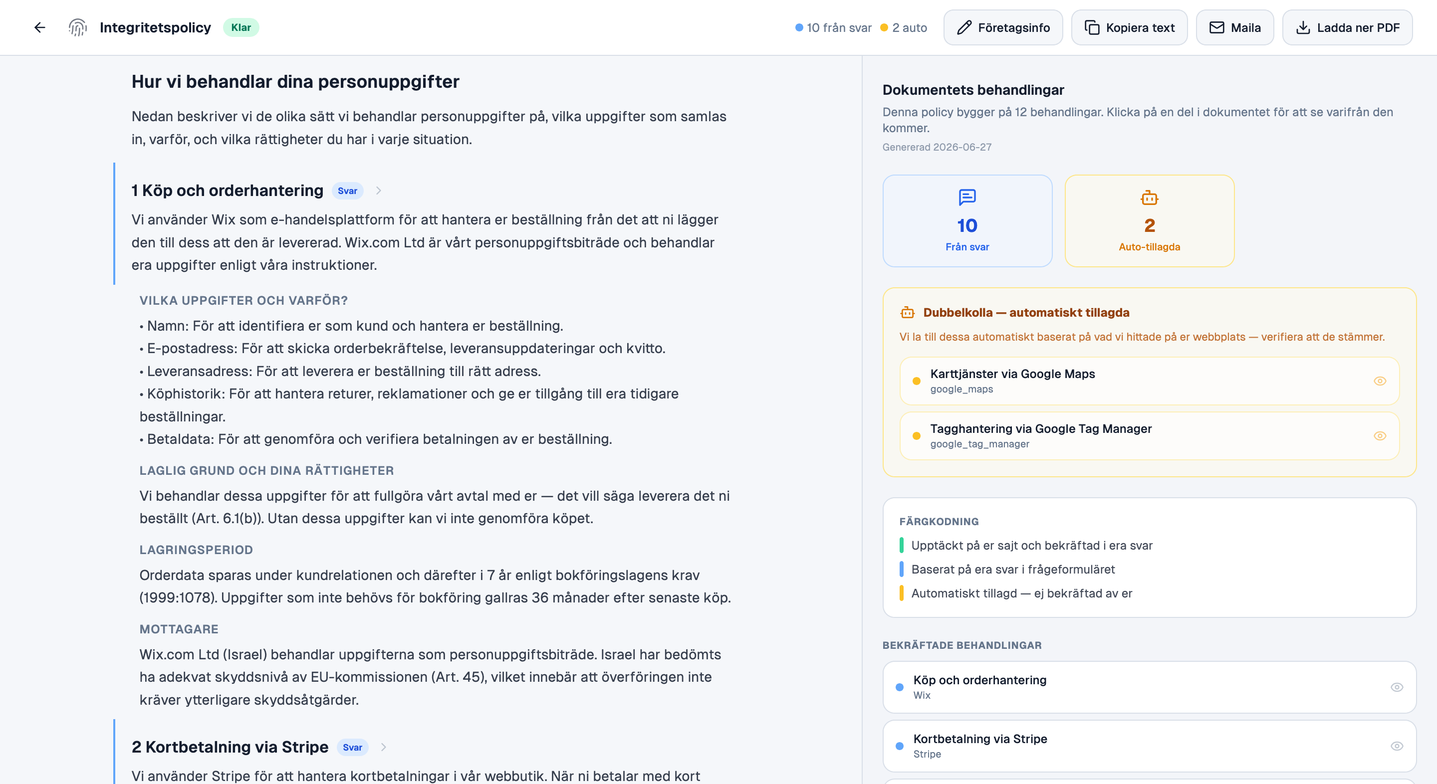
Task: Click the 10 från svar indicator
Action: point(833,27)
